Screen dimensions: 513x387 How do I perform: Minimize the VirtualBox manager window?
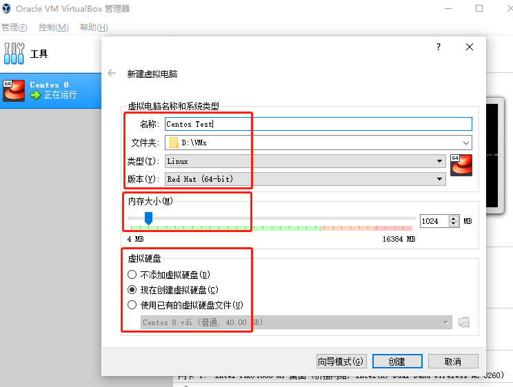[448, 8]
